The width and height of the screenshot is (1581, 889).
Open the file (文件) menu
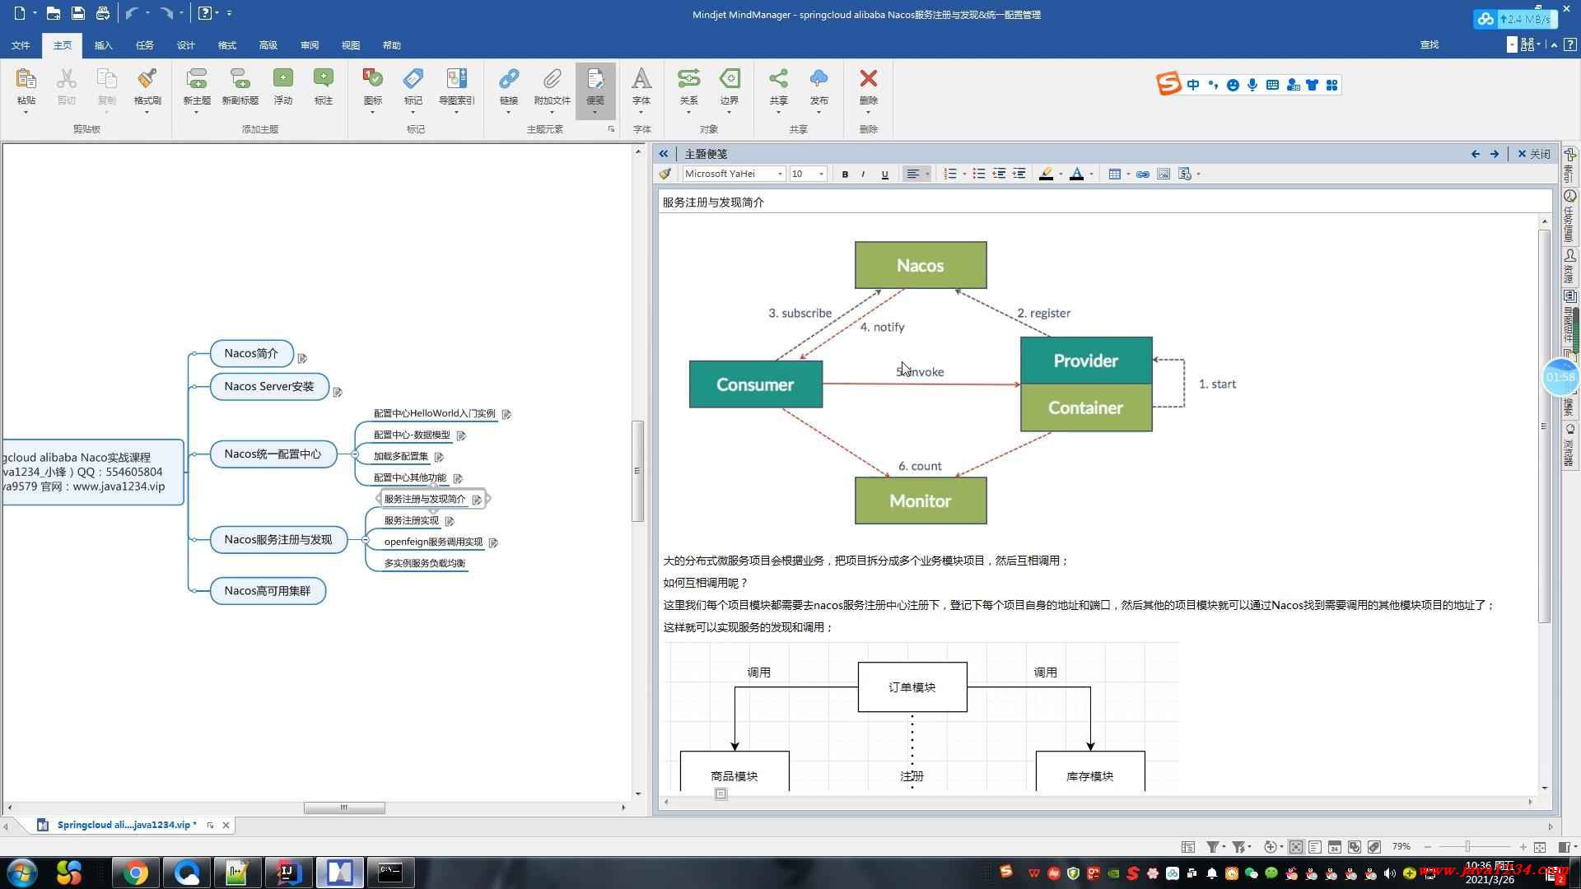click(x=21, y=45)
